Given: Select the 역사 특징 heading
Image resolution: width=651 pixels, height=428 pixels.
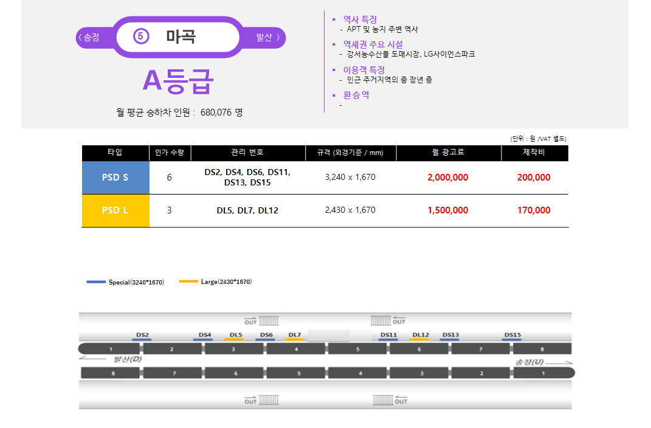Looking at the screenshot, I should coord(360,19).
